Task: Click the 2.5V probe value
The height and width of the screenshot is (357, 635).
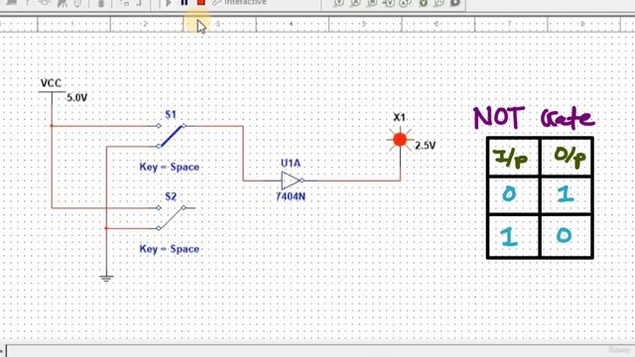Action: pos(426,146)
